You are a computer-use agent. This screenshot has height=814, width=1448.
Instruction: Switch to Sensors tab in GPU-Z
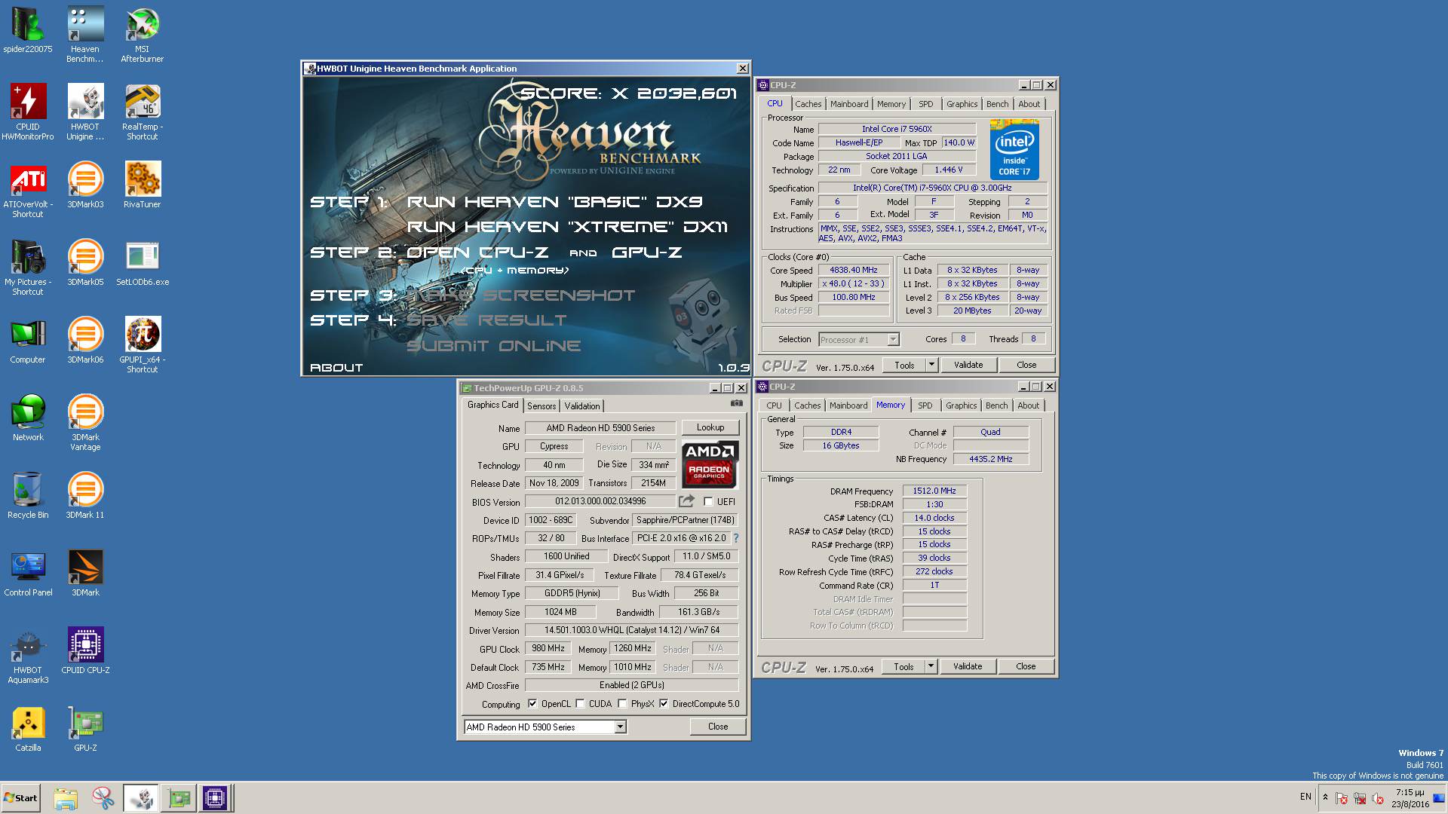tap(541, 406)
